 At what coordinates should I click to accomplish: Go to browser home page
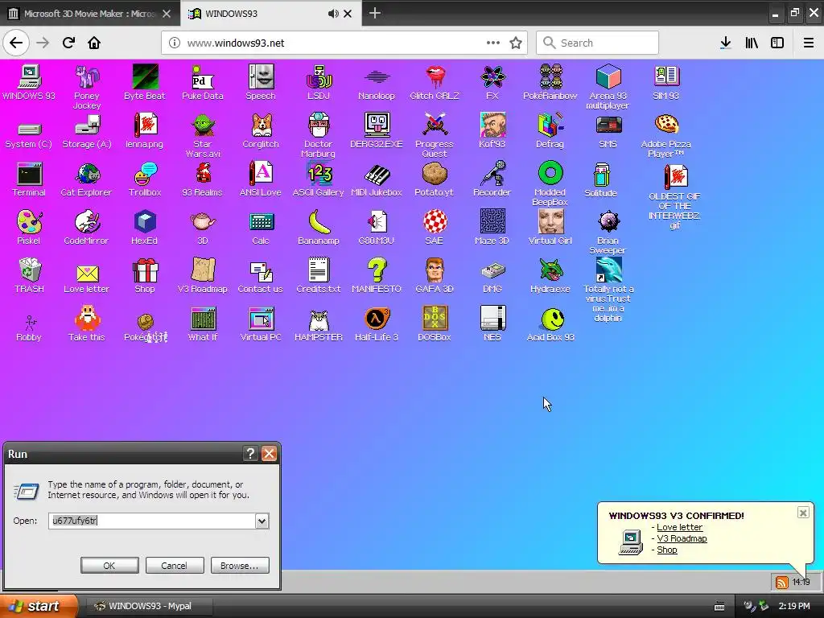point(94,43)
